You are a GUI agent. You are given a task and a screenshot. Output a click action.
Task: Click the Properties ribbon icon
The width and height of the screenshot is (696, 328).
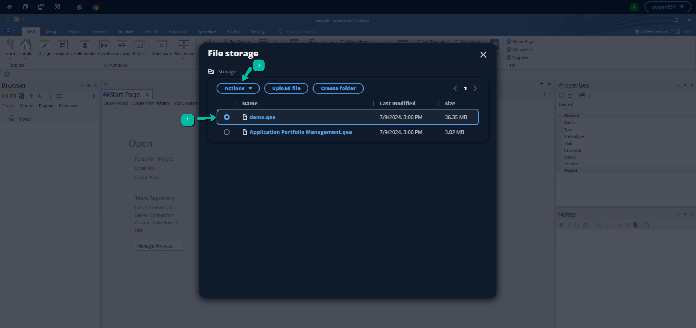click(63, 48)
